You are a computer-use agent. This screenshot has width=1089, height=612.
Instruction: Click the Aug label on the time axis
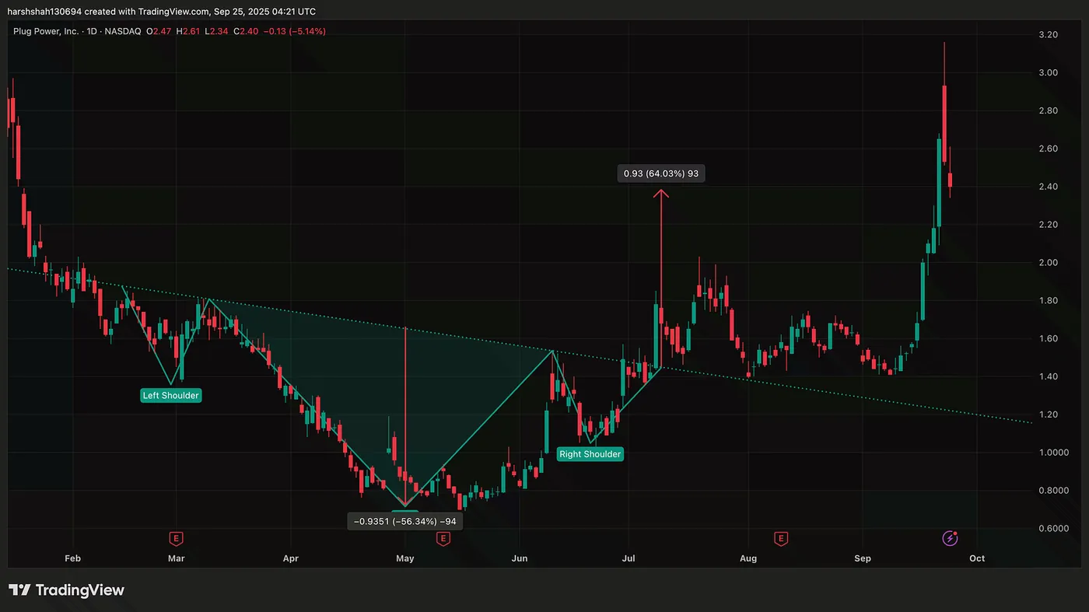748,558
